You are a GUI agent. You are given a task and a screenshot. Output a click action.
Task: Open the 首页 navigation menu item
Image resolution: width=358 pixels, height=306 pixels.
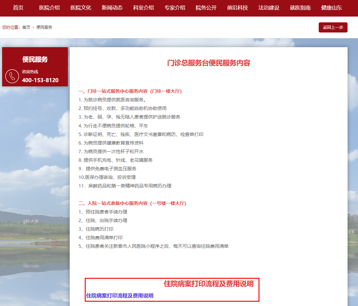pos(18,8)
